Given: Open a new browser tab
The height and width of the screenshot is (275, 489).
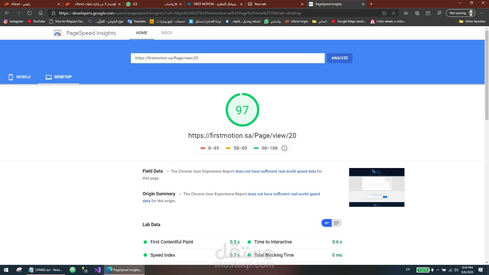Looking at the screenshot, I should click(x=371, y=4).
